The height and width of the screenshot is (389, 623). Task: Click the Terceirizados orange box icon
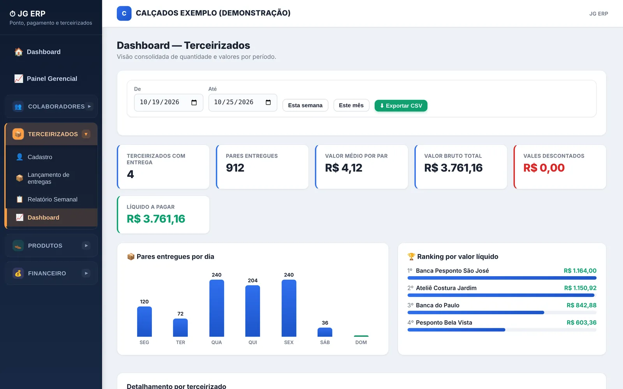(18, 134)
